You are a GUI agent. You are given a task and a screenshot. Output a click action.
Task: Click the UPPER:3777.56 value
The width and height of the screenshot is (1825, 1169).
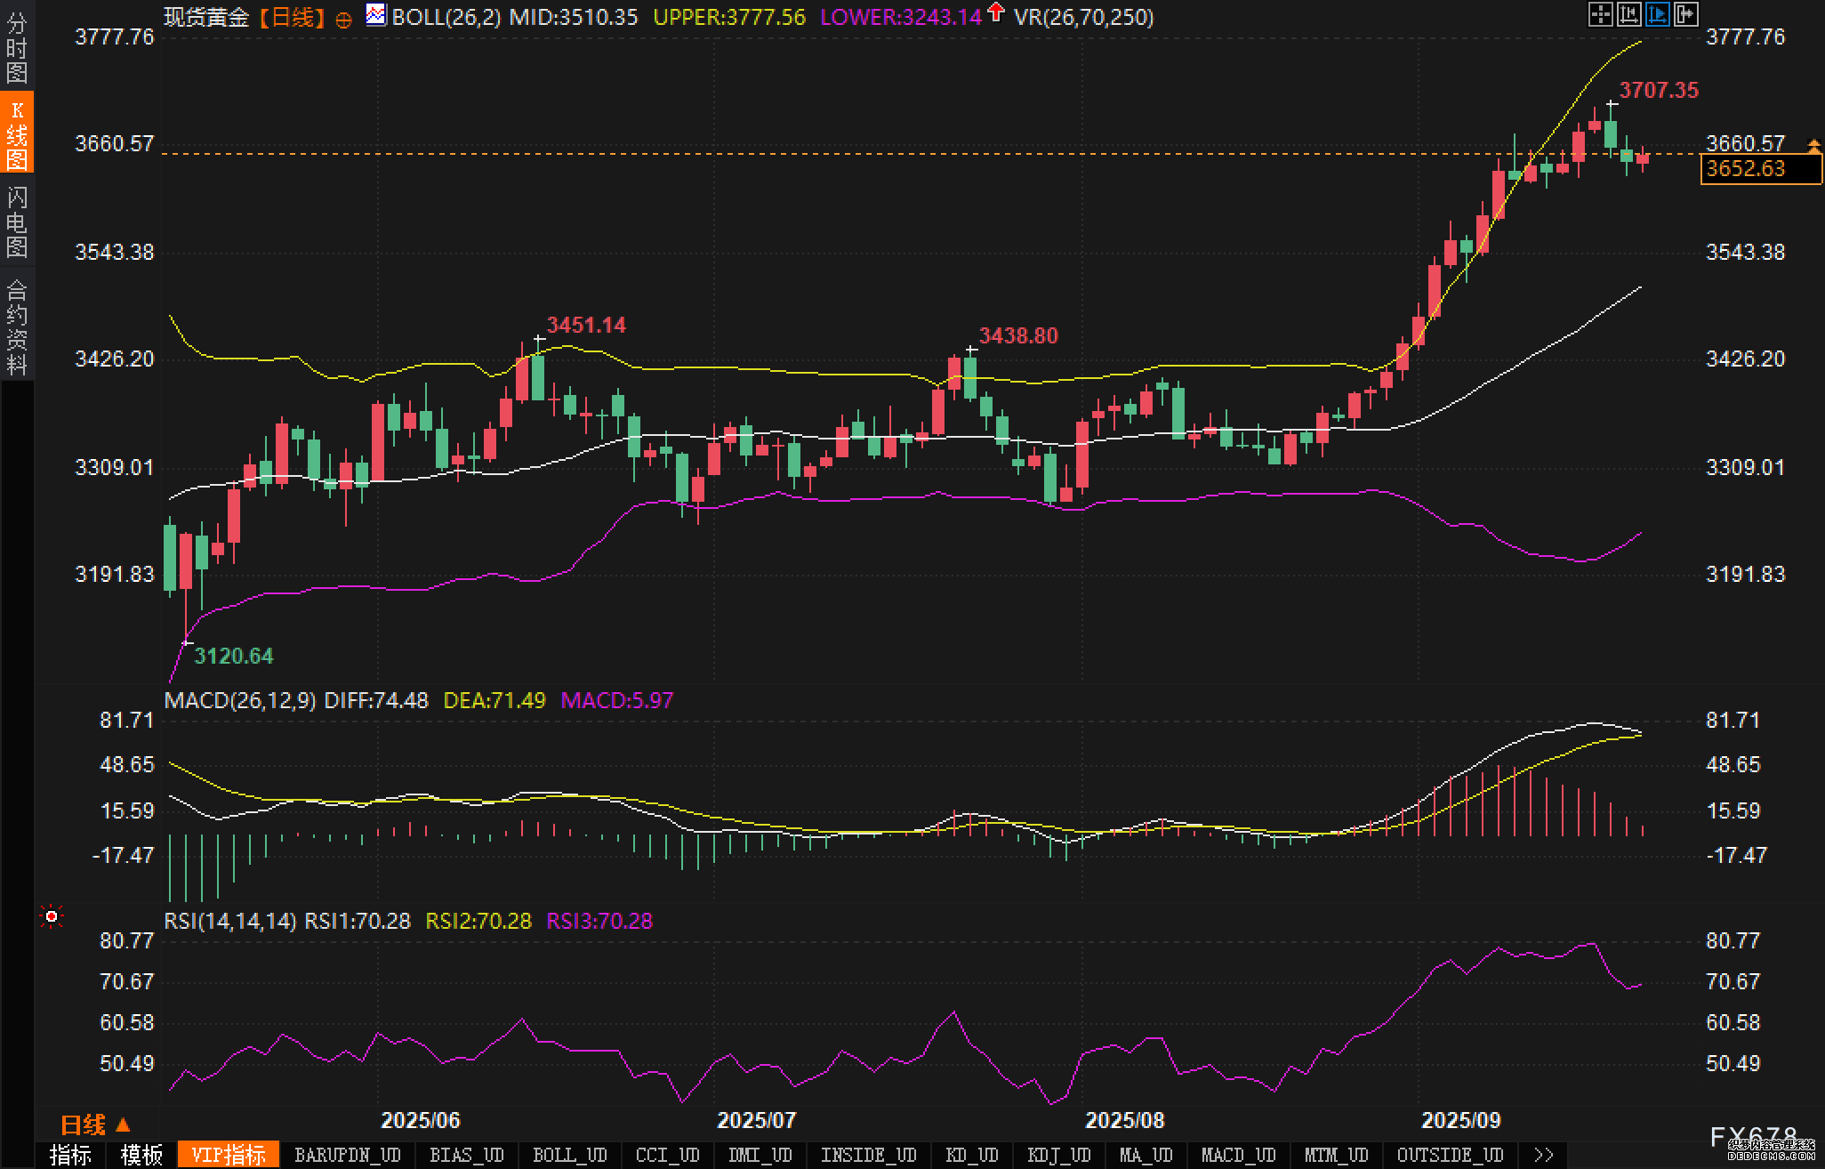click(x=729, y=17)
